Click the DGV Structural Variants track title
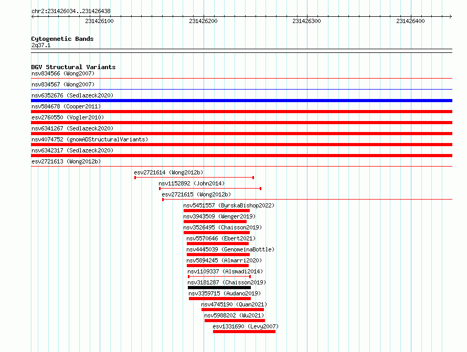The height and width of the screenshot is (352, 467). [x=73, y=67]
